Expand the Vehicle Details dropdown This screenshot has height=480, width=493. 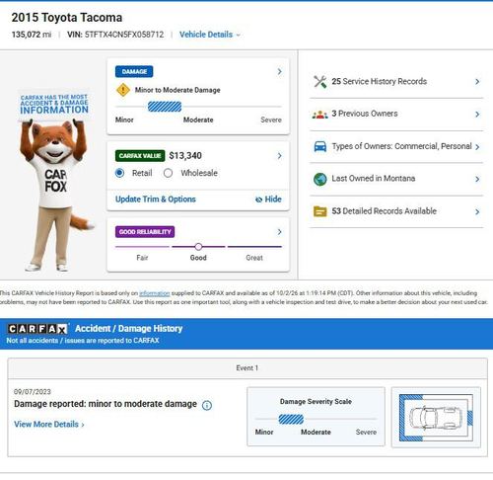pos(210,35)
